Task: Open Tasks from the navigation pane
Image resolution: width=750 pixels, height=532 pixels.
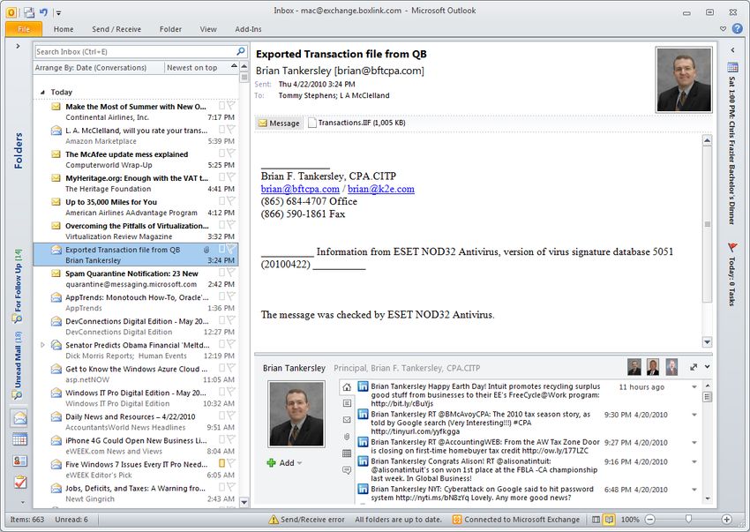Action: tap(19, 483)
